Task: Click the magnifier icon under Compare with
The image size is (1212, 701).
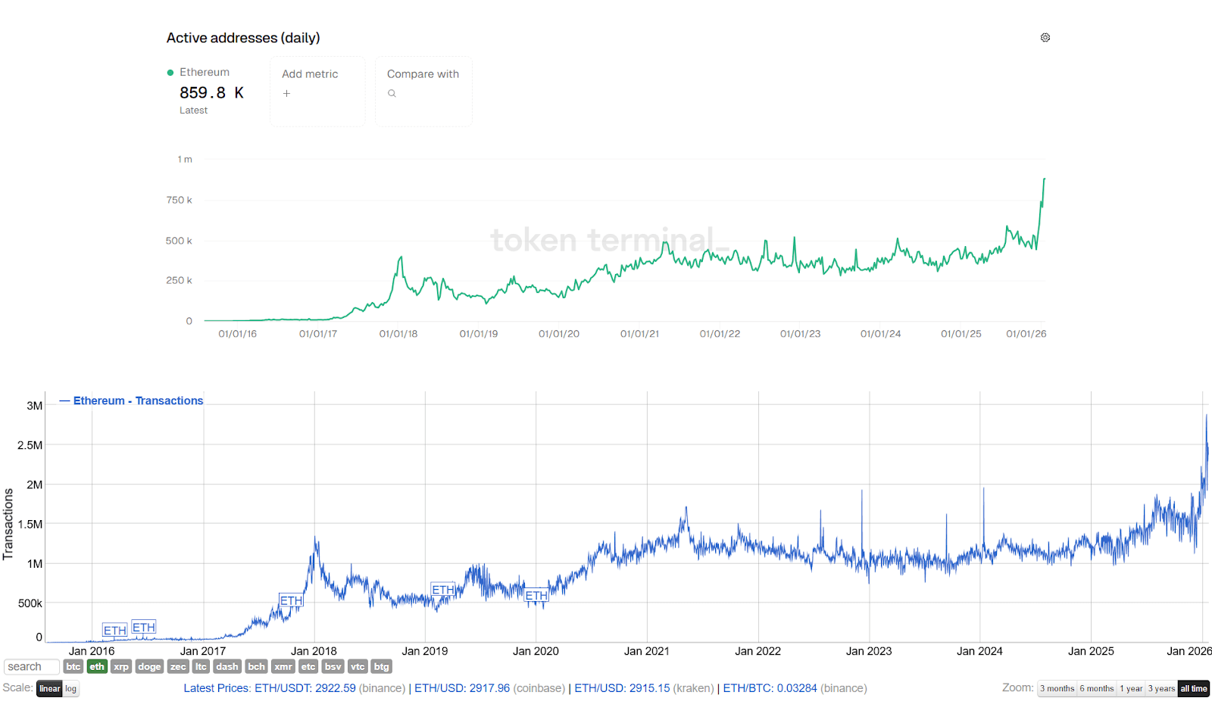Action: pyautogui.click(x=392, y=94)
